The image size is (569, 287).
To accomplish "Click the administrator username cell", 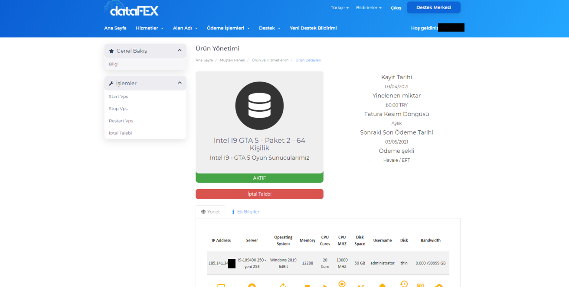I will (x=383, y=263).
